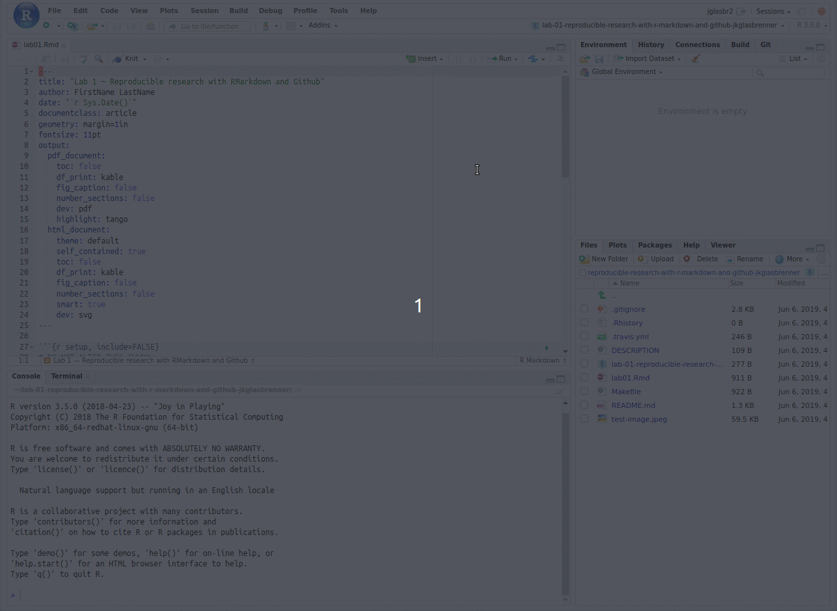Click the clear environment broom icon

(x=696, y=59)
